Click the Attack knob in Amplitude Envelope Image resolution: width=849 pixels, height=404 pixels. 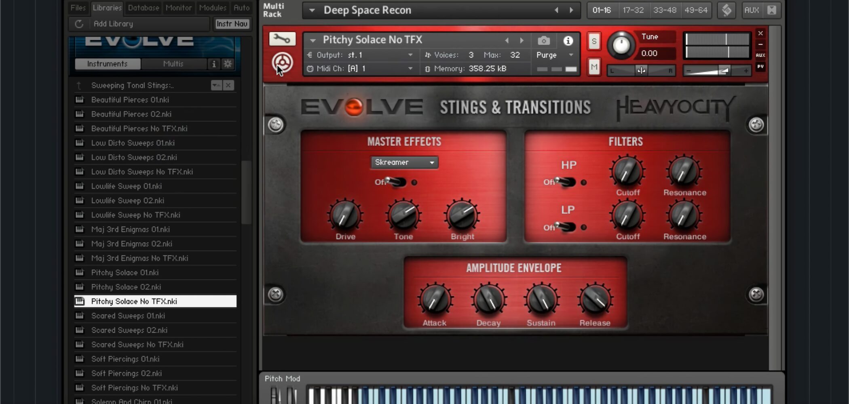[x=435, y=300]
